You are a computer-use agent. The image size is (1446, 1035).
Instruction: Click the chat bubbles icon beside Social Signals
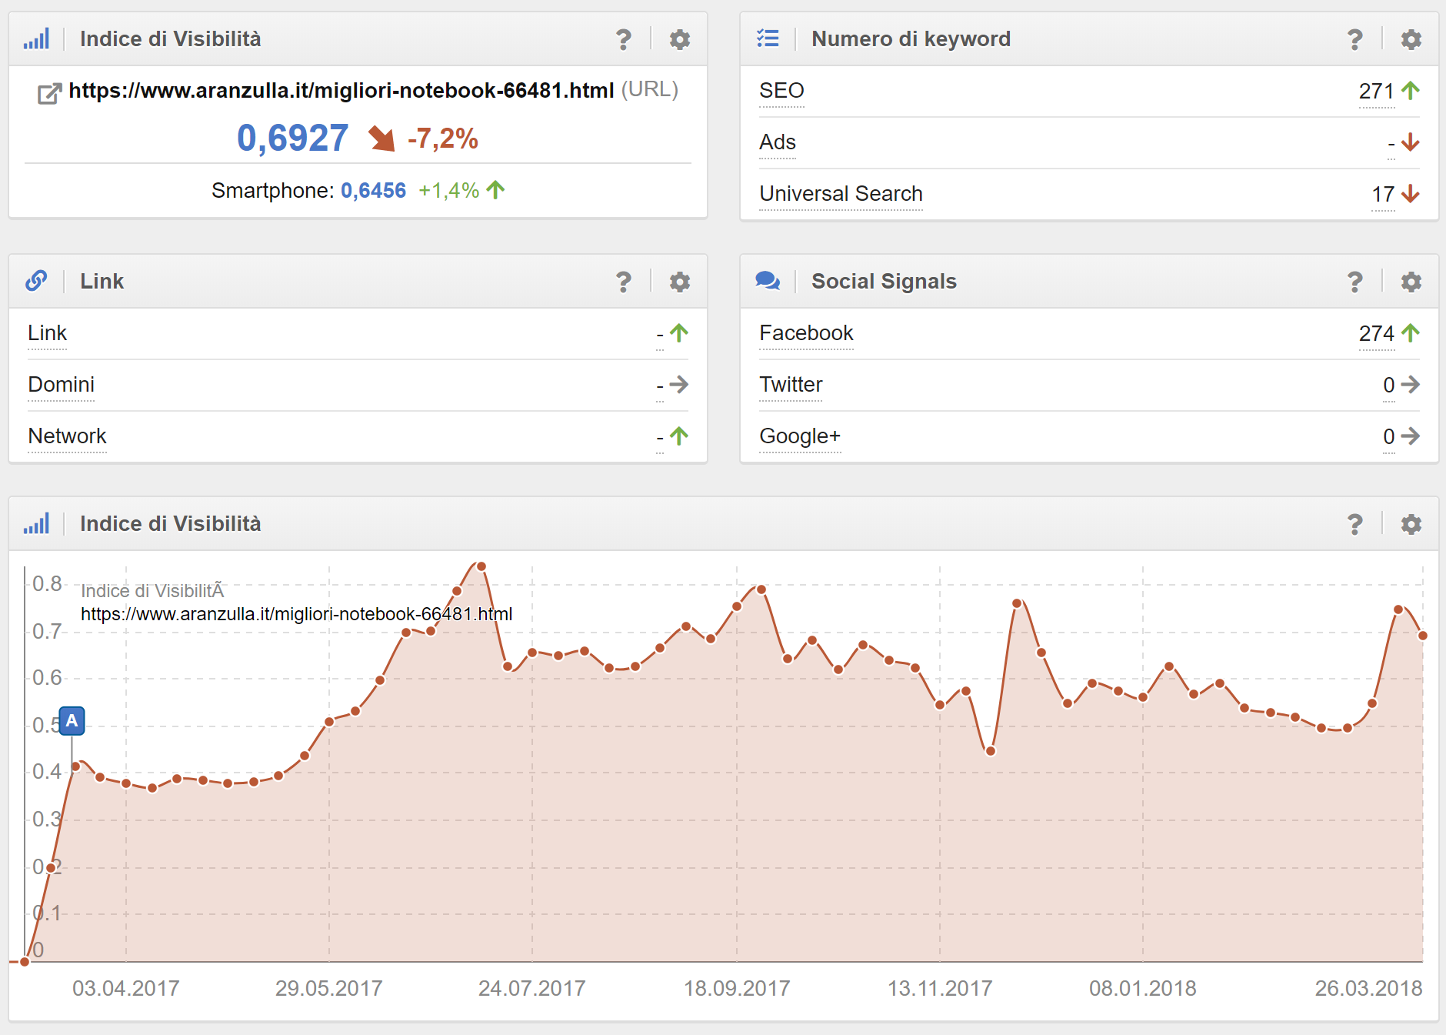[x=768, y=281]
